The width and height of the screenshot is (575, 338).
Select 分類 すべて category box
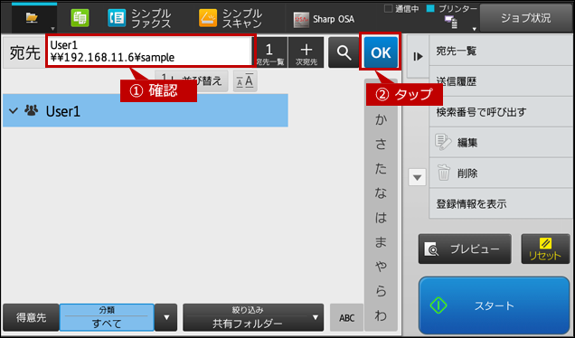107,317
